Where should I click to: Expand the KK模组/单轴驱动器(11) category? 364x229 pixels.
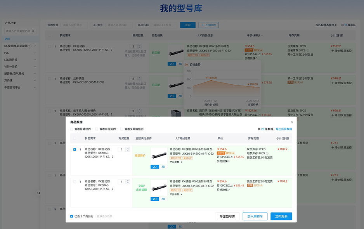coord(35,46)
